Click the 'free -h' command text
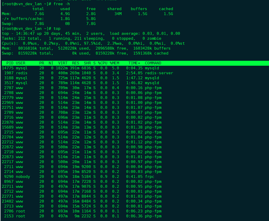 click(x=62, y=4)
